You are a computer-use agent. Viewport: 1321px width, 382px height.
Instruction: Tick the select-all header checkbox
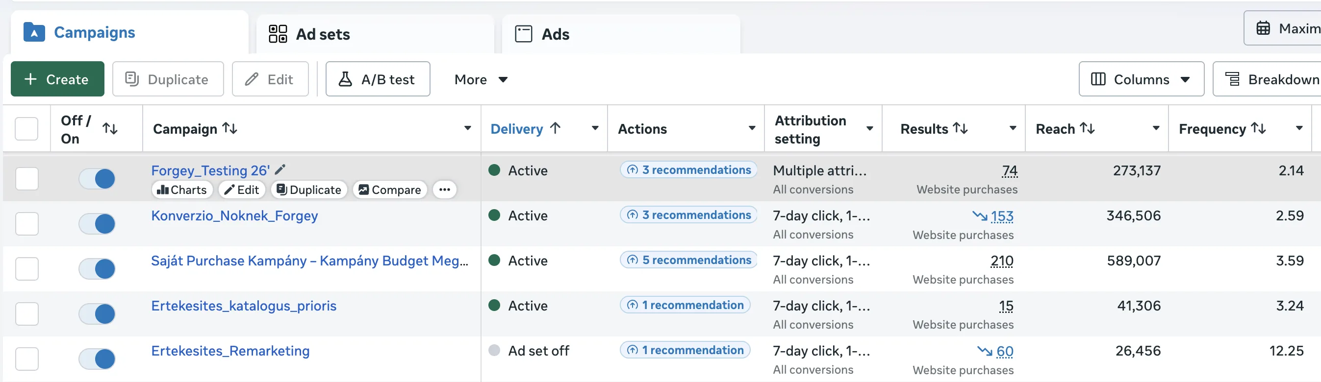click(26, 128)
